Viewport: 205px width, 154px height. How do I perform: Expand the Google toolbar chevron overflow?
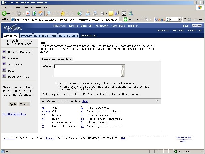[x=185, y=19]
